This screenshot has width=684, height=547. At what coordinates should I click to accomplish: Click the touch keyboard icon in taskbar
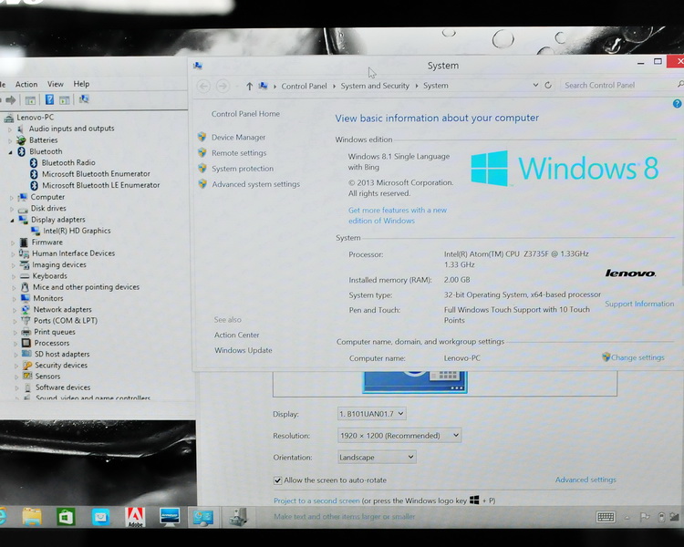pos(606,517)
